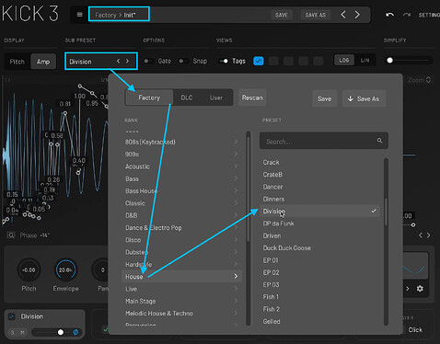The height and width of the screenshot is (344, 440).
Task: Click the phase invert icon on Division layer
Action: tap(75, 332)
